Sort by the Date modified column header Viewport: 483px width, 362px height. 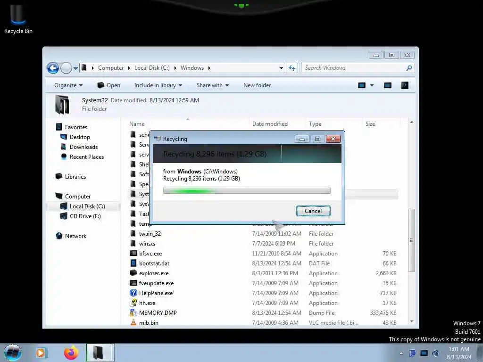point(270,124)
